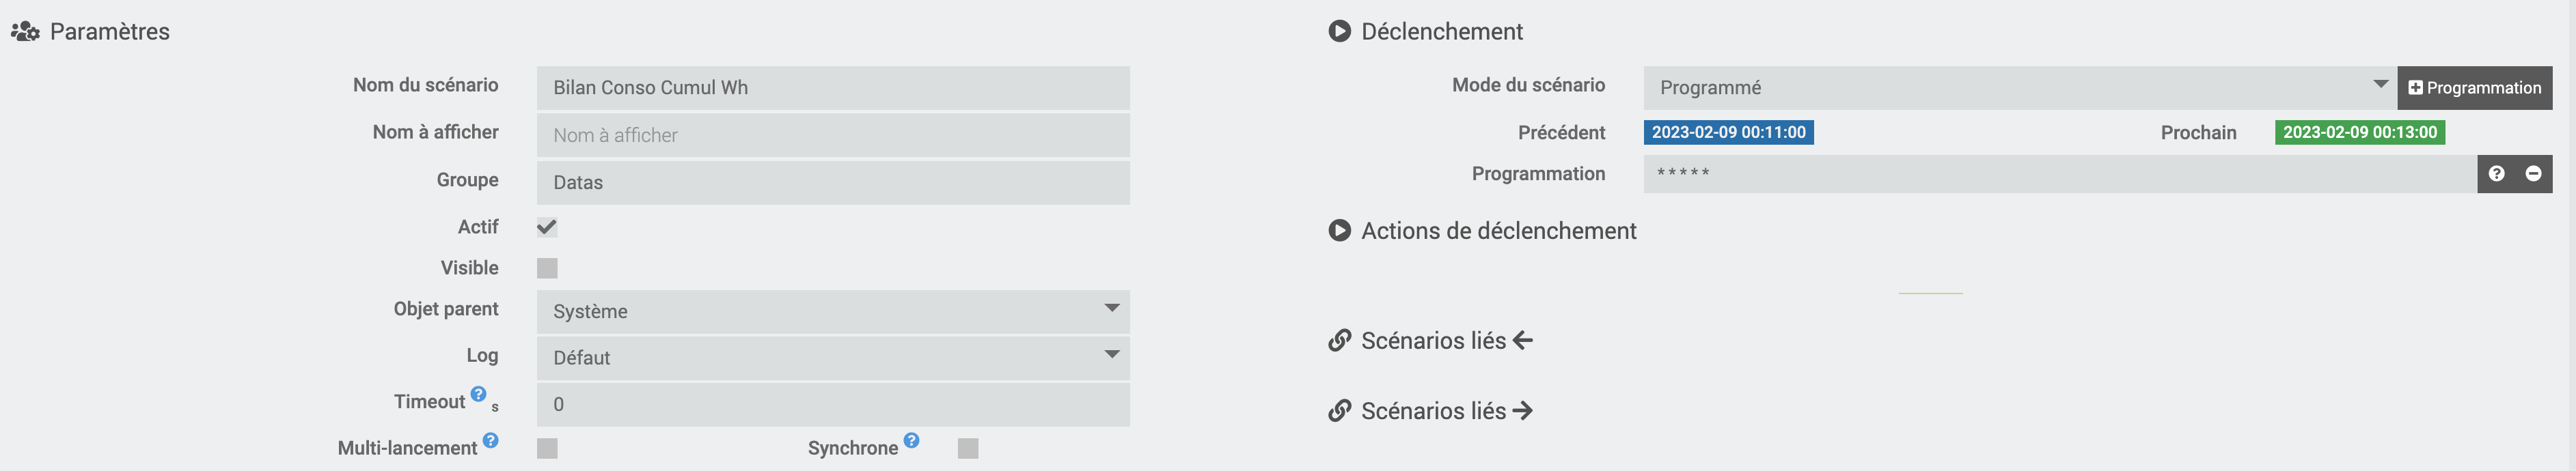Click the Multi-lancement help icon
Image resolution: width=2576 pixels, height=471 pixels.
491,440
